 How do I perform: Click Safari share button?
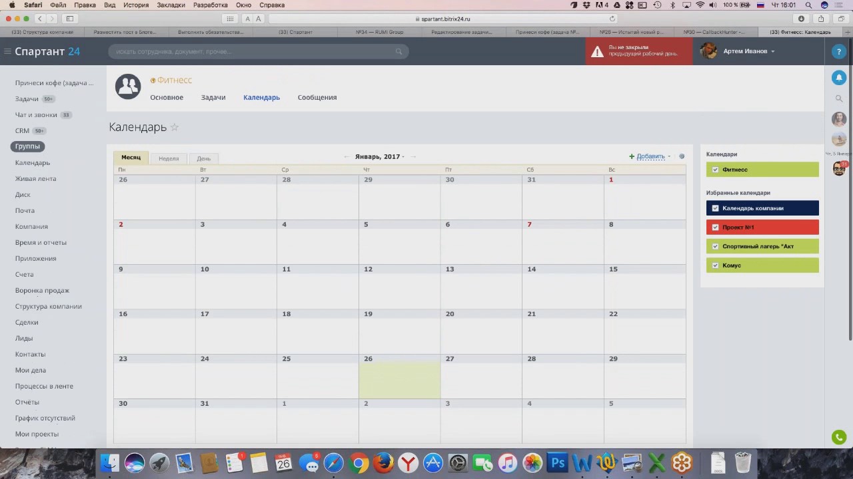click(821, 19)
